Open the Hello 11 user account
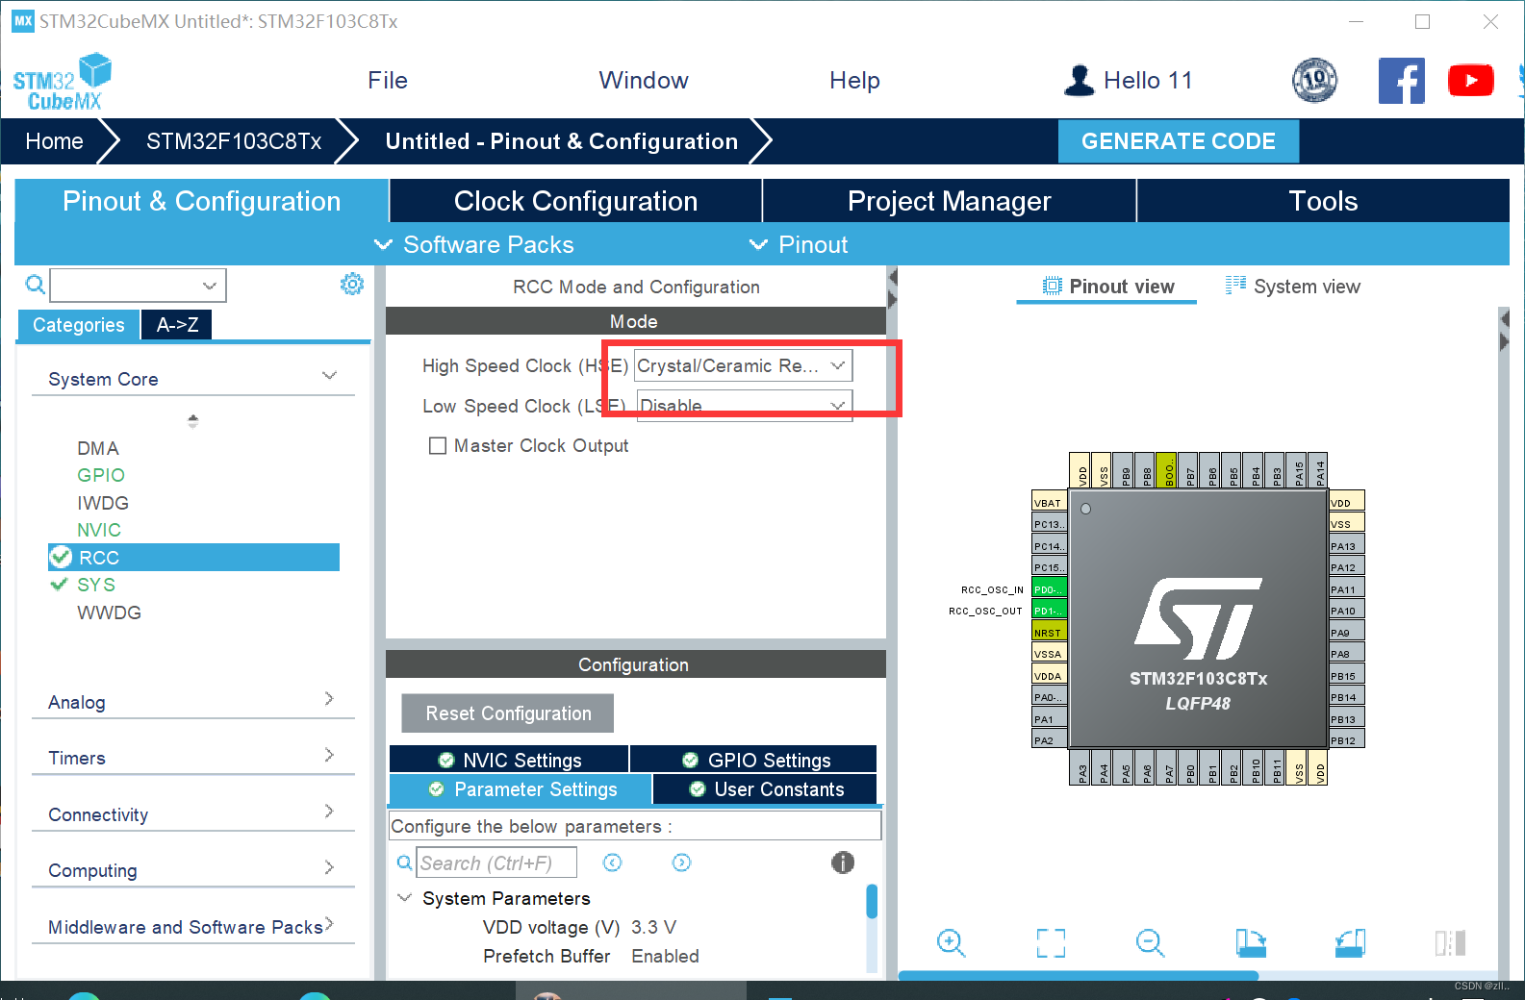The height and width of the screenshot is (1000, 1525). click(1129, 81)
